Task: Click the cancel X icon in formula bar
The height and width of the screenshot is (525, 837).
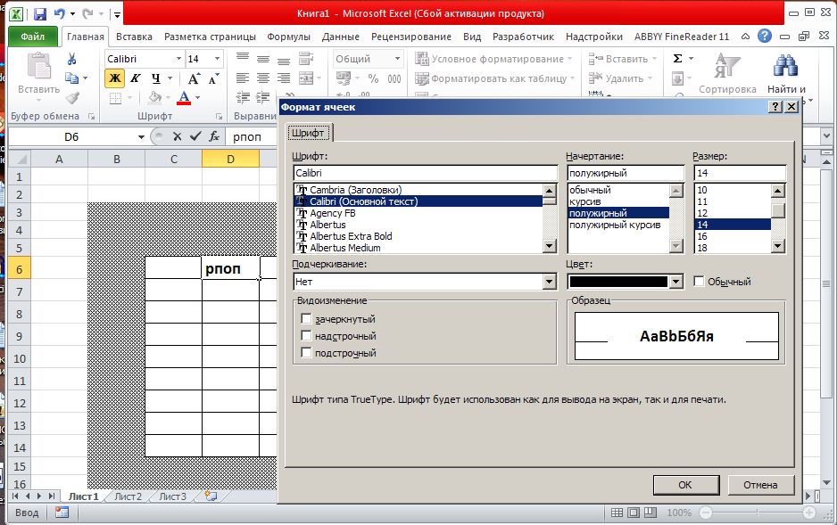Action: tap(178, 137)
